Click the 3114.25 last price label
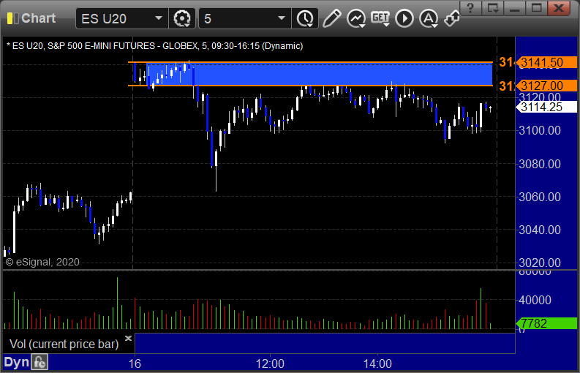The width and height of the screenshot is (580, 373). pos(546,107)
